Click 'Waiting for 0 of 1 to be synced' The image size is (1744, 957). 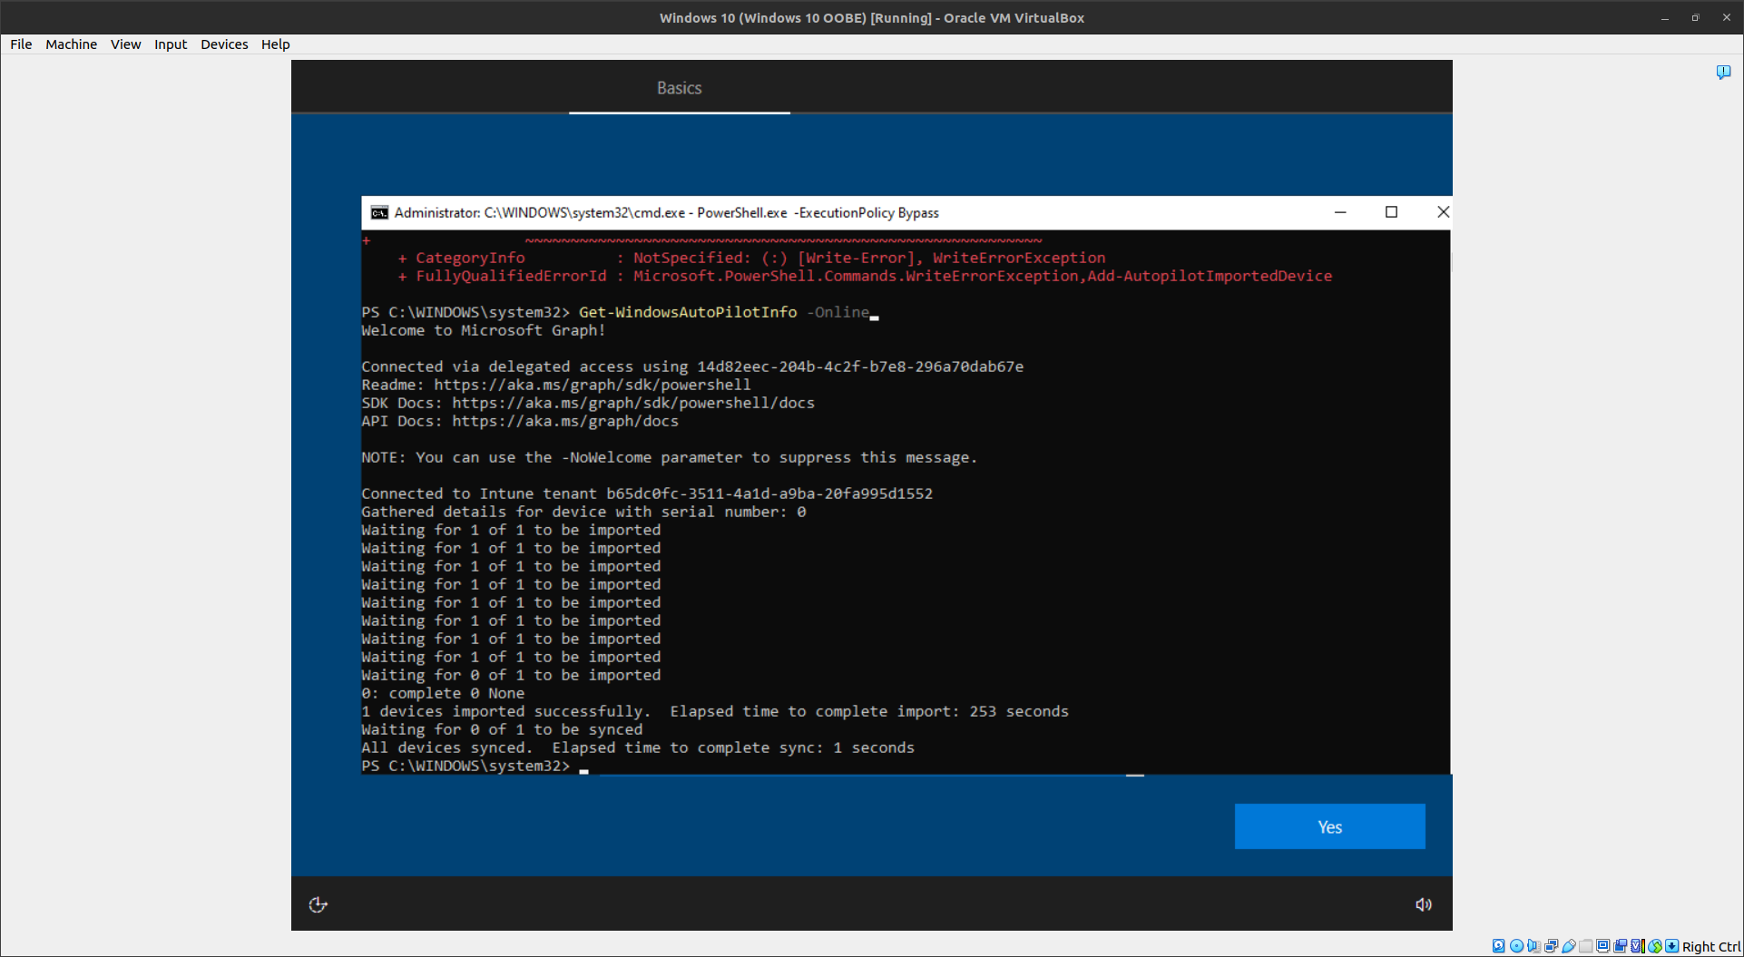tap(502, 729)
